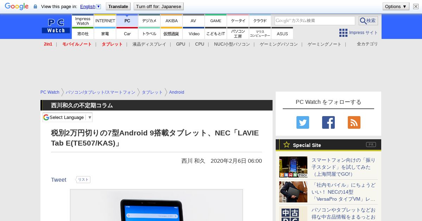The height and width of the screenshot is (221, 422).
Task: Click the PC Watch logo
Action: (x=56, y=26)
